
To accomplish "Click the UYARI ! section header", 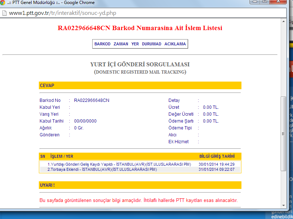I will click(140, 185).
